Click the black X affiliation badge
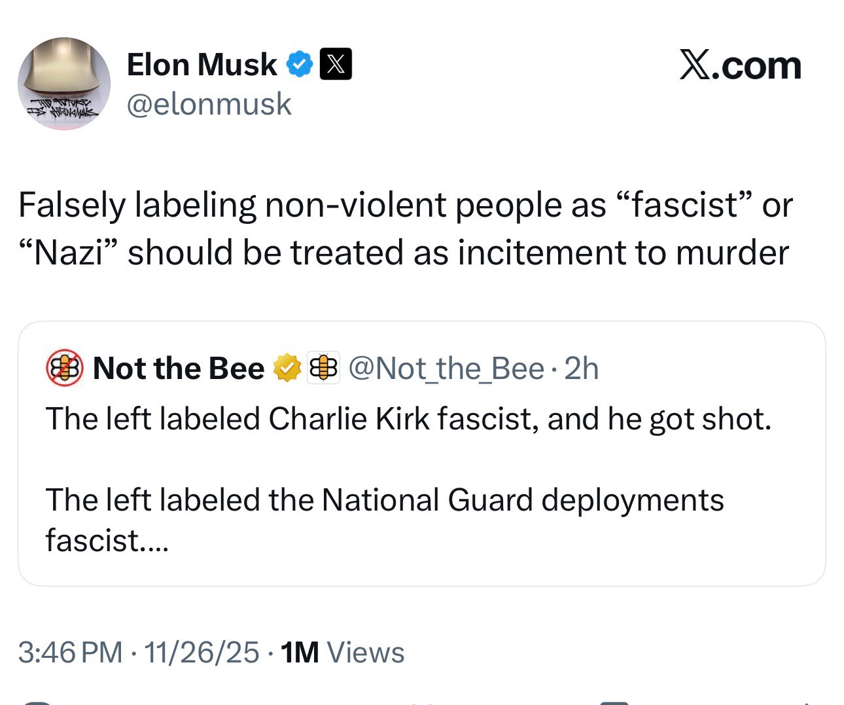This screenshot has width=844, height=705. click(336, 64)
